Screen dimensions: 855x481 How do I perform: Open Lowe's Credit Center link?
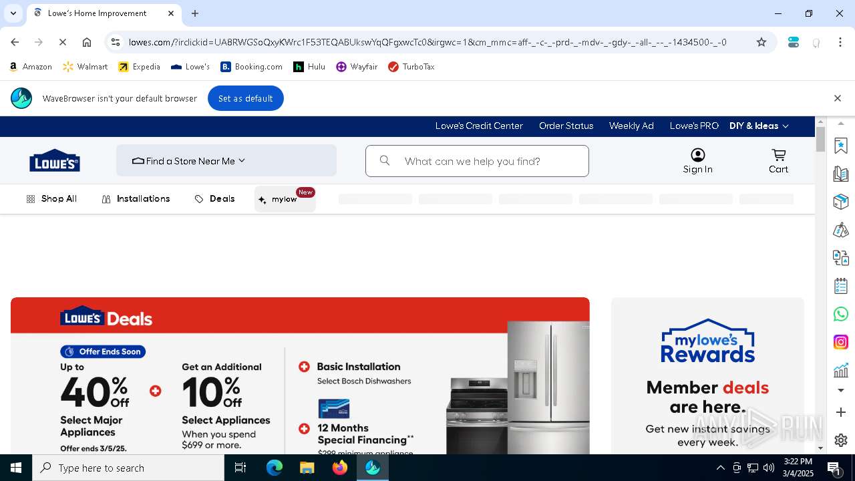point(479,126)
